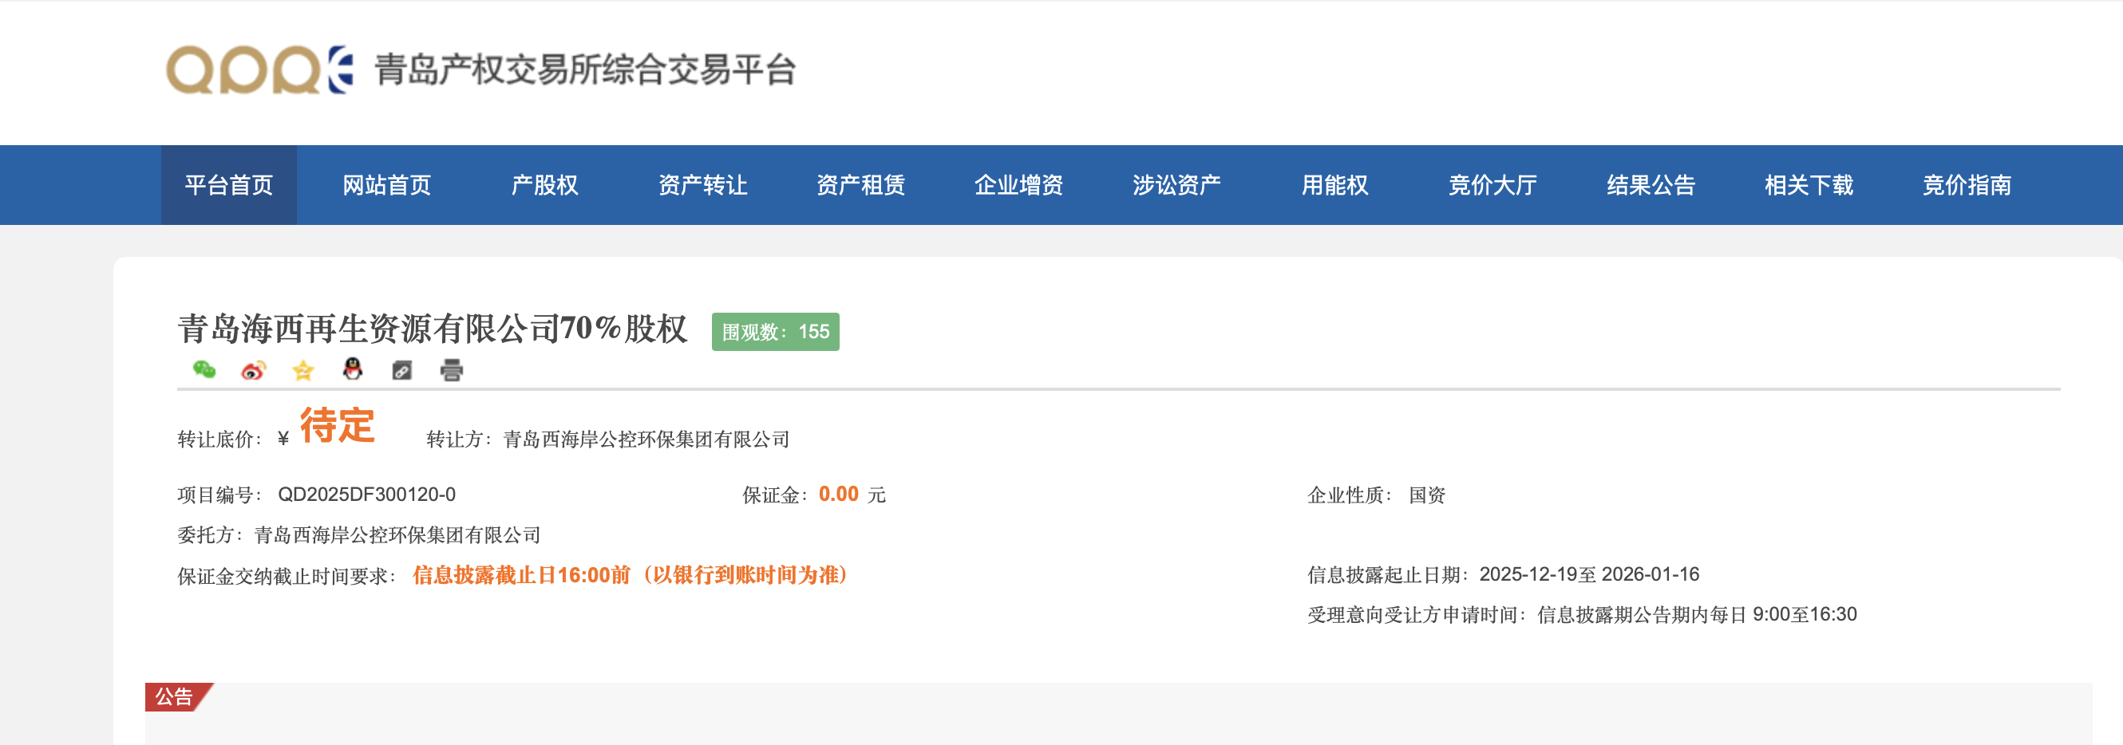Open 平台首页 navigation tab

(228, 185)
